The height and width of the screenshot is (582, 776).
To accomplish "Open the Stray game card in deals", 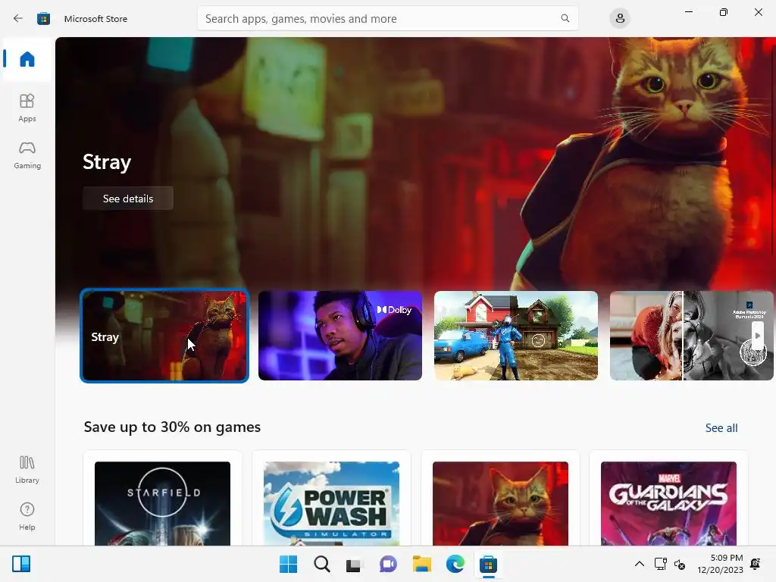I will 500,499.
